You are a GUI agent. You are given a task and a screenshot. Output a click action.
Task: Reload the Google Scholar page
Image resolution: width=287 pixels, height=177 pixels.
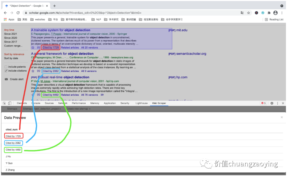point(18,13)
